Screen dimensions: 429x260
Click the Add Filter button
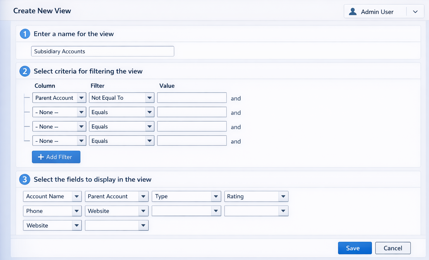(x=56, y=157)
